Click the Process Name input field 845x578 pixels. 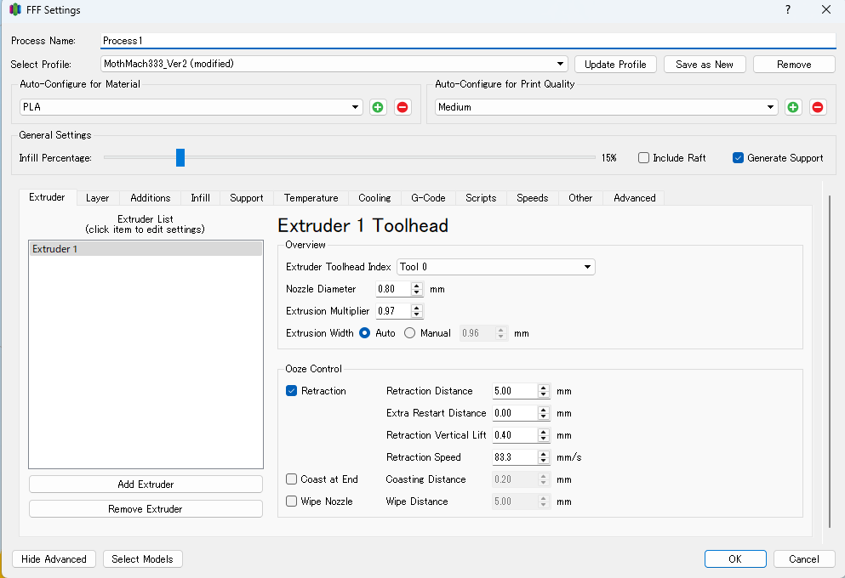coord(468,40)
